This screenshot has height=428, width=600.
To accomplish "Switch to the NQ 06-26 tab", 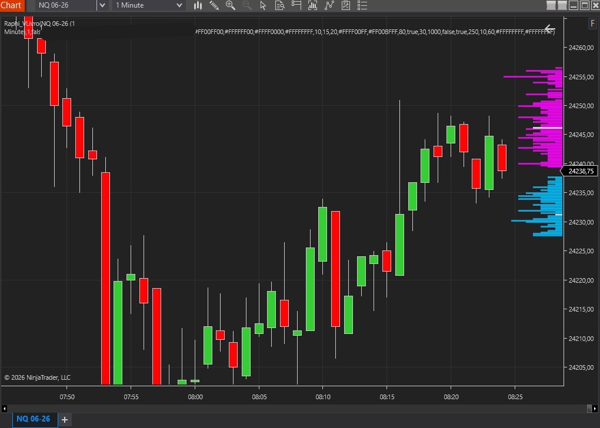I will coord(34,419).
